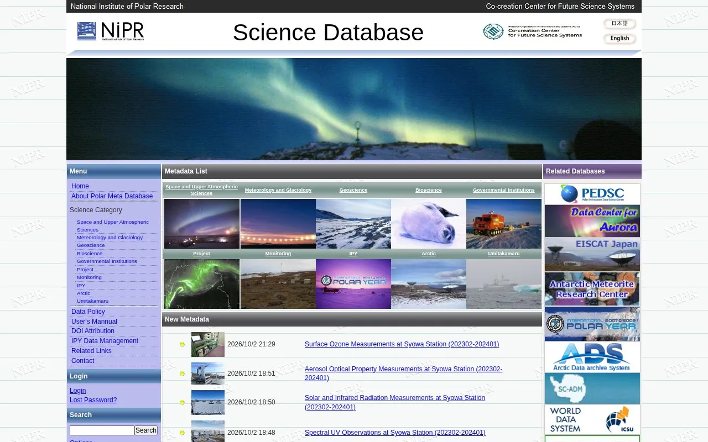Open the DOI Attribution menu item
Screen dimensions: 708x442
93,331
